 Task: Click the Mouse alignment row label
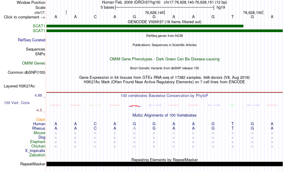[39, 133]
